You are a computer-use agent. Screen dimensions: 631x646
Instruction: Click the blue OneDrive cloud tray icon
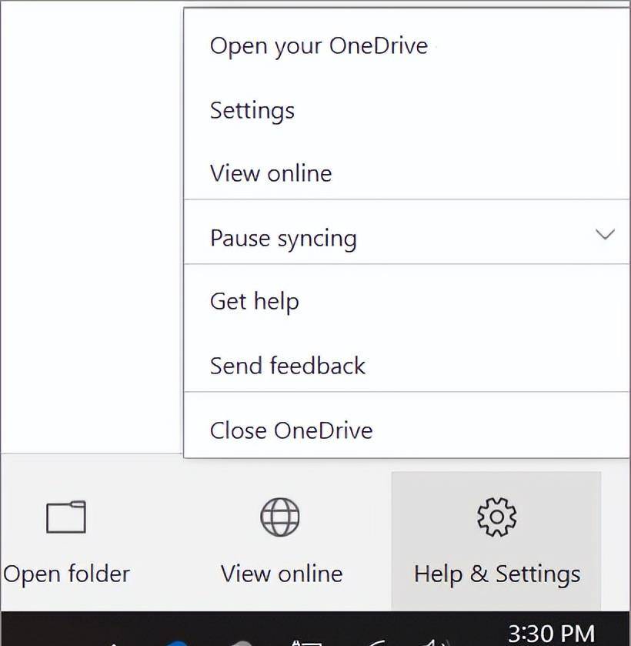179,642
